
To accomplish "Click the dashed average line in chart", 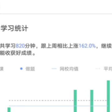I will [x=58, y=100].
